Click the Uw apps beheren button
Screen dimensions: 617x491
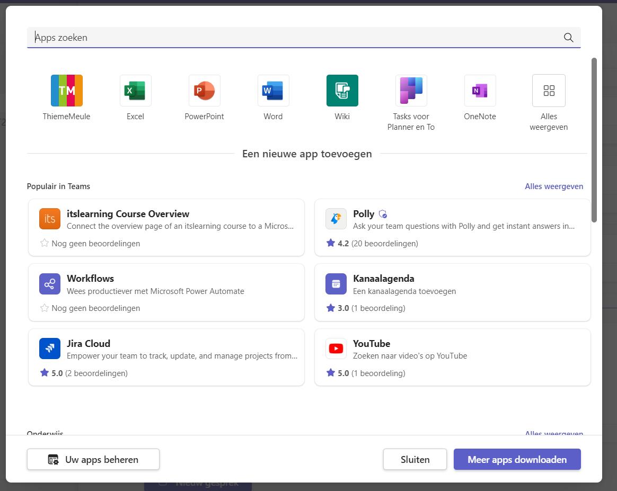93,459
